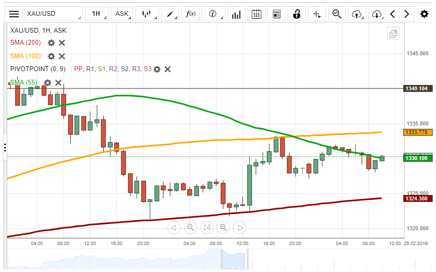The image size is (436, 272).
Task: Toggle the chart padlock icon
Action: [297, 14]
